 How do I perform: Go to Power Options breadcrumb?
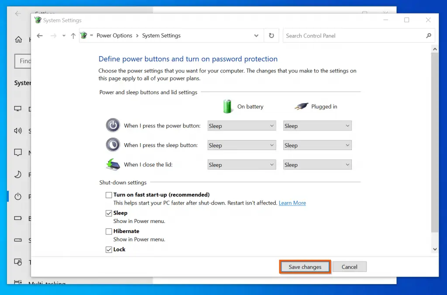click(114, 36)
